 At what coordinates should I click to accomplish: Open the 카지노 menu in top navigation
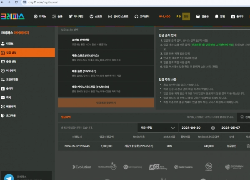click(40, 16)
